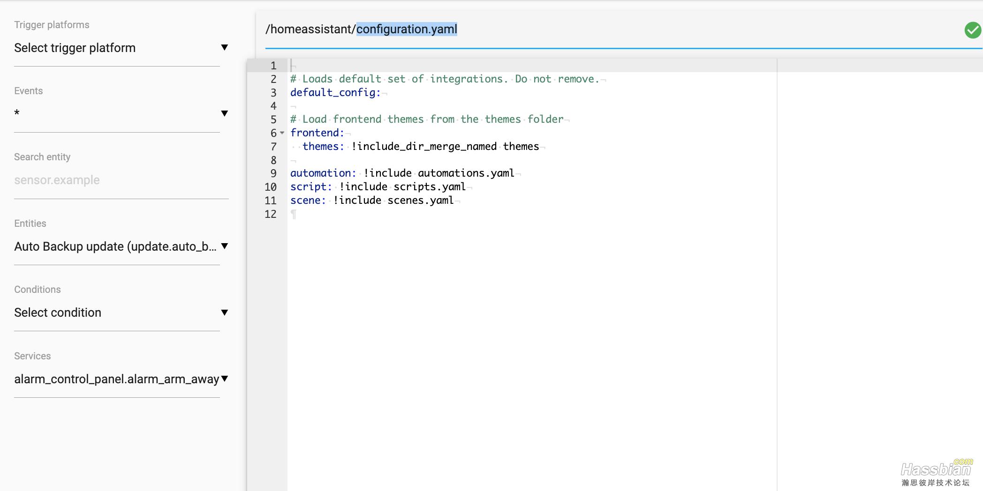Click line number 9 in gutter
The width and height of the screenshot is (983, 491).
tap(273, 173)
